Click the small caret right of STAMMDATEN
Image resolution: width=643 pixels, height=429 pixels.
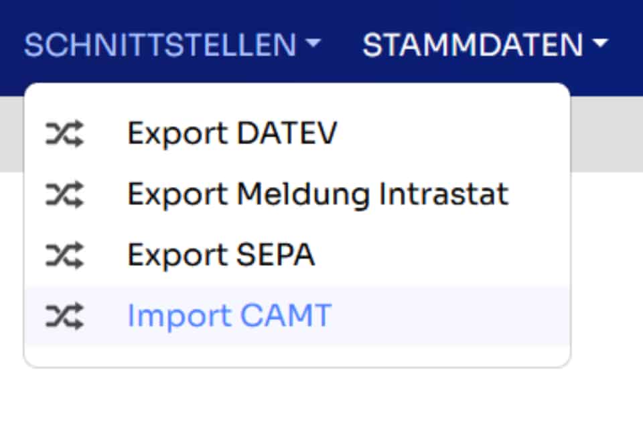[x=601, y=43]
